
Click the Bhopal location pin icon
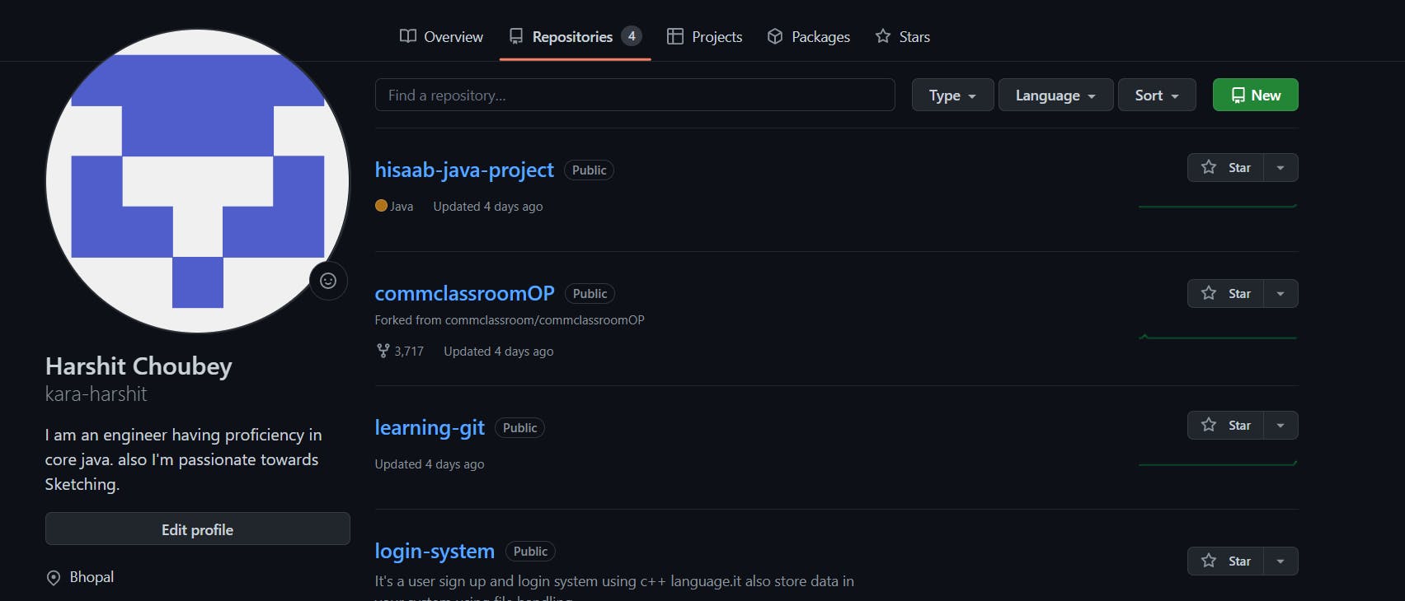pos(54,578)
